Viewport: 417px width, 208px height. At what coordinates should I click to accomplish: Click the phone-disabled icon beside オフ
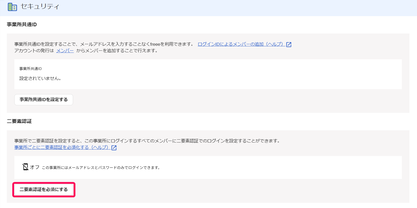(25, 167)
